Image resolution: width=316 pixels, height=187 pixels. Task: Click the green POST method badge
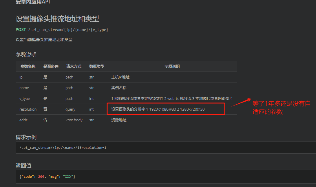[x=21, y=30]
